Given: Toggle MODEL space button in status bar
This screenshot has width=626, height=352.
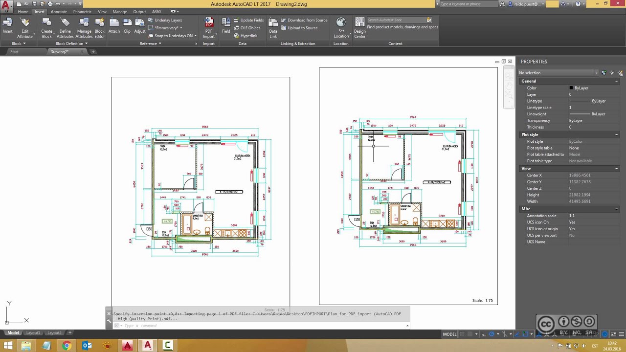Looking at the screenshot, I should (449, 334).
